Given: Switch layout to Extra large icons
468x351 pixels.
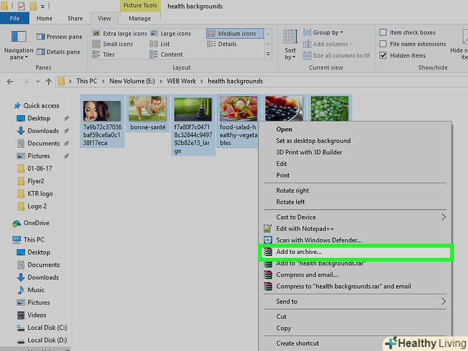Looking at the screenshot, I should coord(120,33).
